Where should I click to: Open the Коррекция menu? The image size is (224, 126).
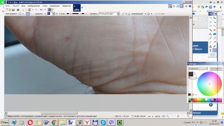tap(55, 6)
